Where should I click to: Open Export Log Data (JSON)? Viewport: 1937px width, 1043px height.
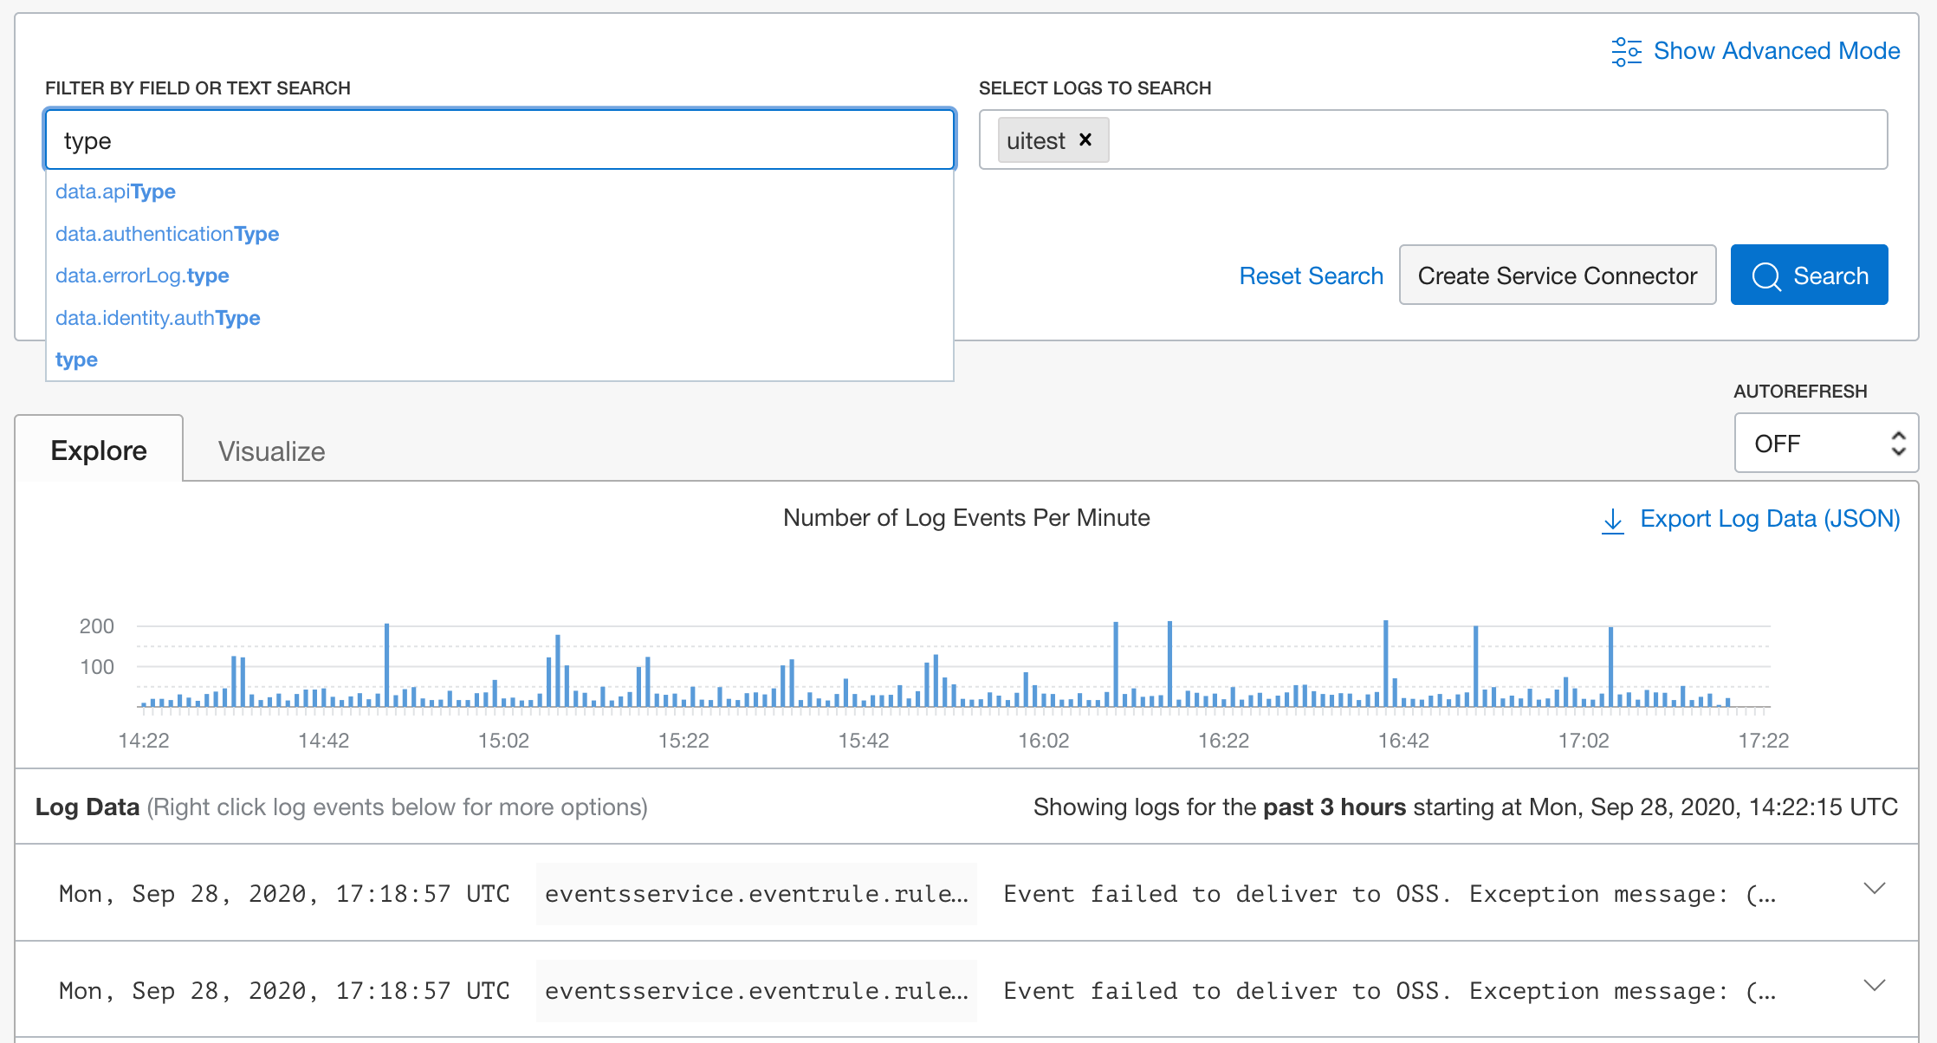click(x=1769, y=518)
